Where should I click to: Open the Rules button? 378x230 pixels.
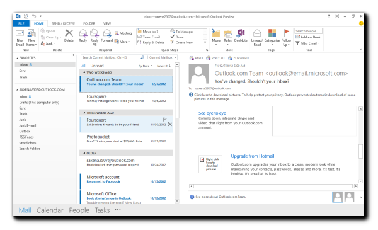click(x=227, y=38)
